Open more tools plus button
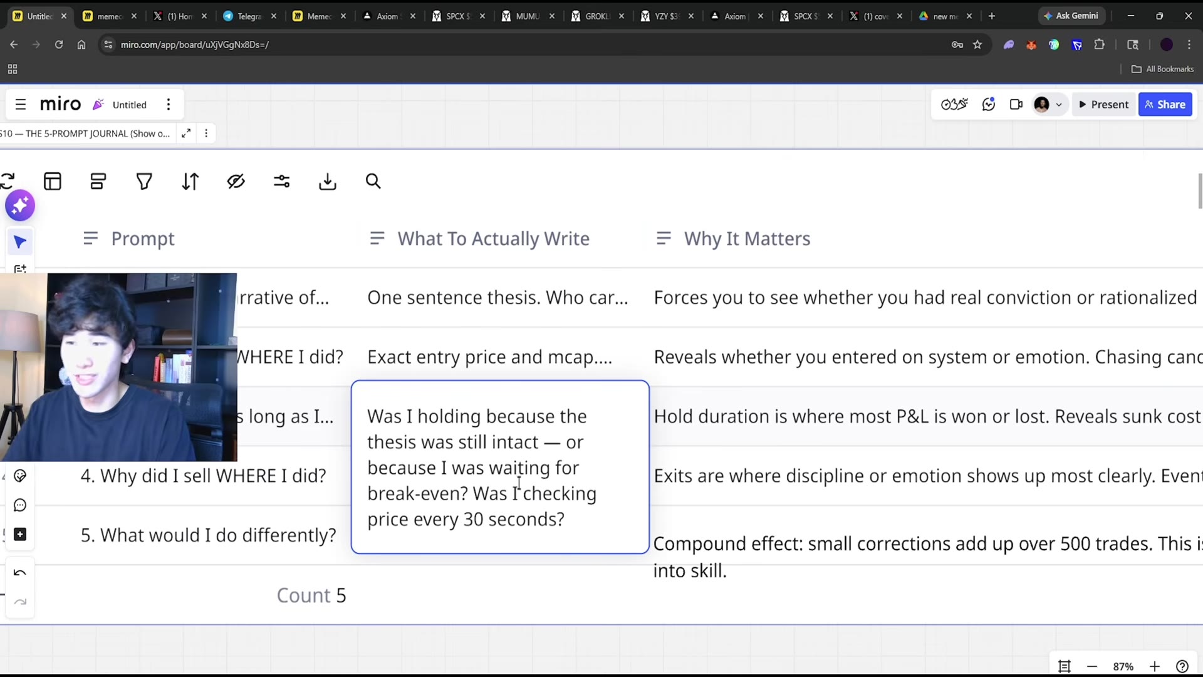1203x677 pixels. pos(20,535)
